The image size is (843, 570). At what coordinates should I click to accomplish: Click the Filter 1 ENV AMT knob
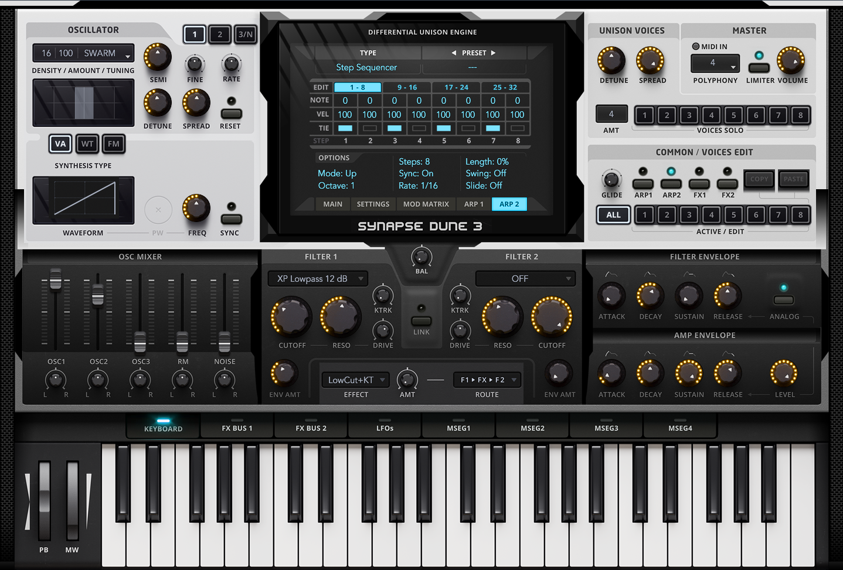tap(284, 373)
